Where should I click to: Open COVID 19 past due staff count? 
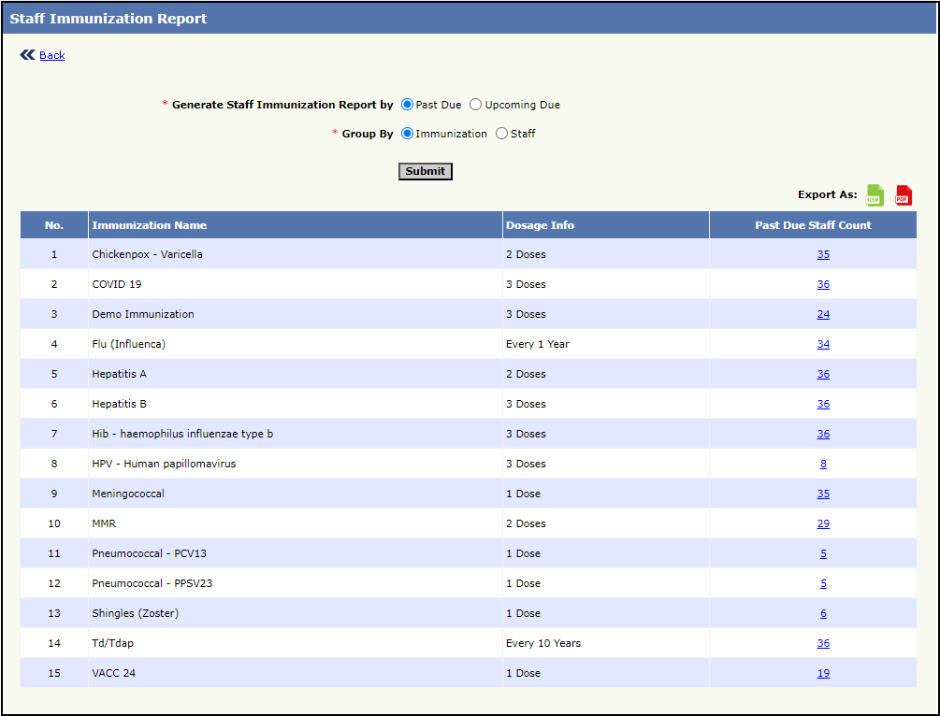pyautogui.click(x=823, y=284)
